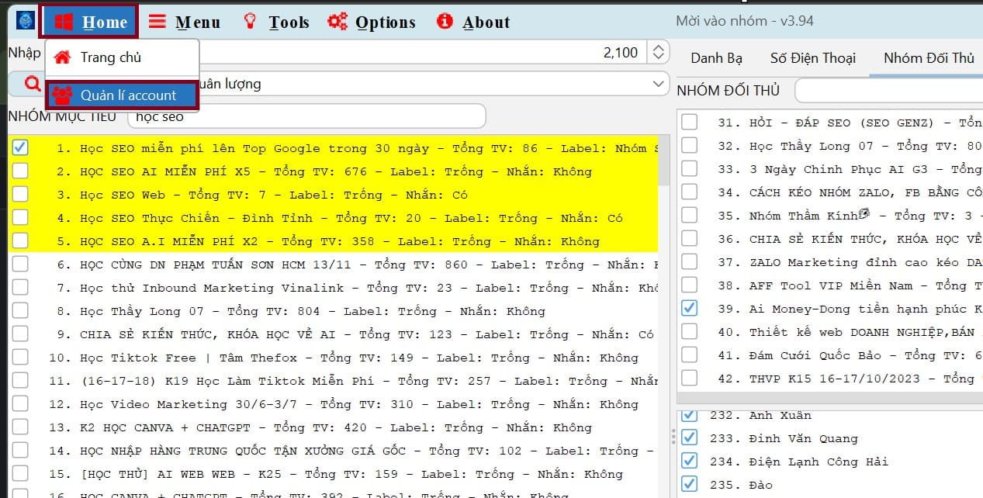Image resolution: width=983 pixels, height=498 pixels.
Task: Choose Trang chủ from the dropdown menu
Action: point(123,57)
